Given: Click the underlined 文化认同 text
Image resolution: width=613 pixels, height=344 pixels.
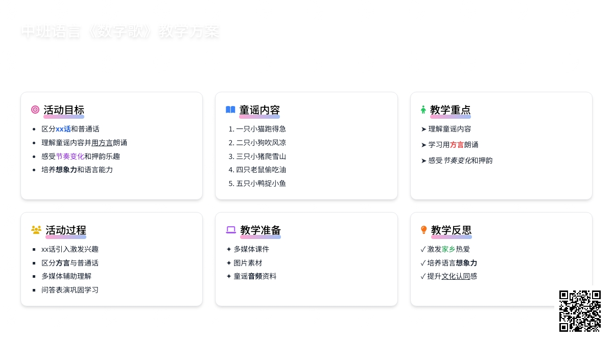Looking at the screenshot, I should (456, 276).
